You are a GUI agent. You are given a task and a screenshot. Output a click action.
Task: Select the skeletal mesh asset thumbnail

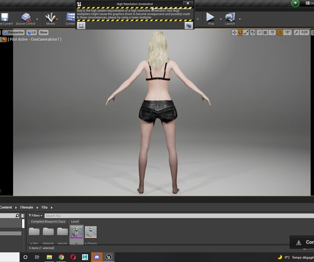tap(76, 232)
